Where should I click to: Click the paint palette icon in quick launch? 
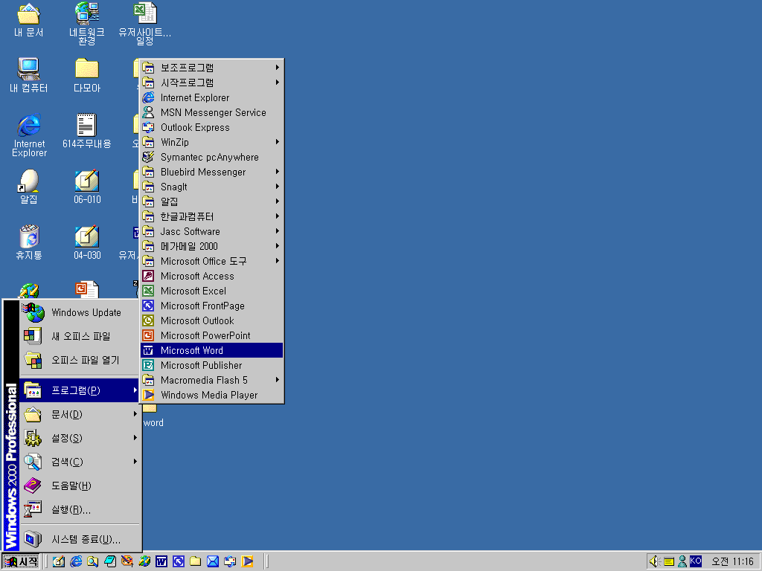pos(127,561)
